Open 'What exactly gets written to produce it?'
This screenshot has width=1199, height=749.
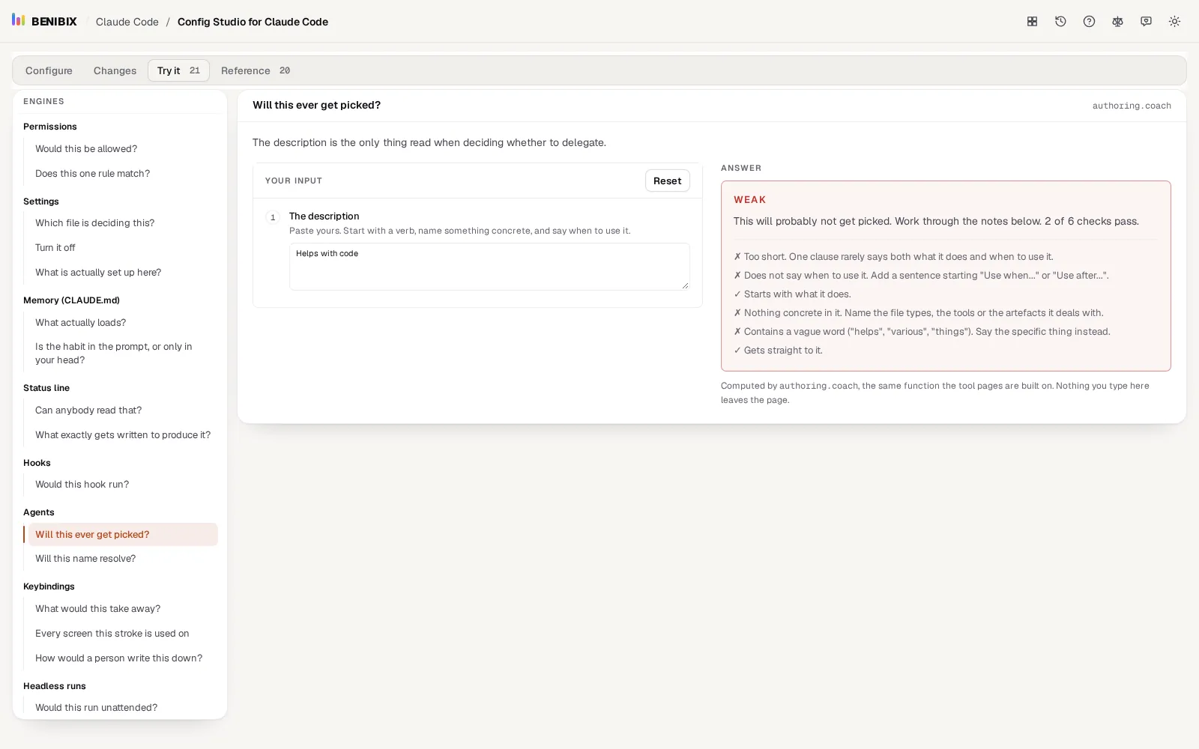[x=123, y=435]
